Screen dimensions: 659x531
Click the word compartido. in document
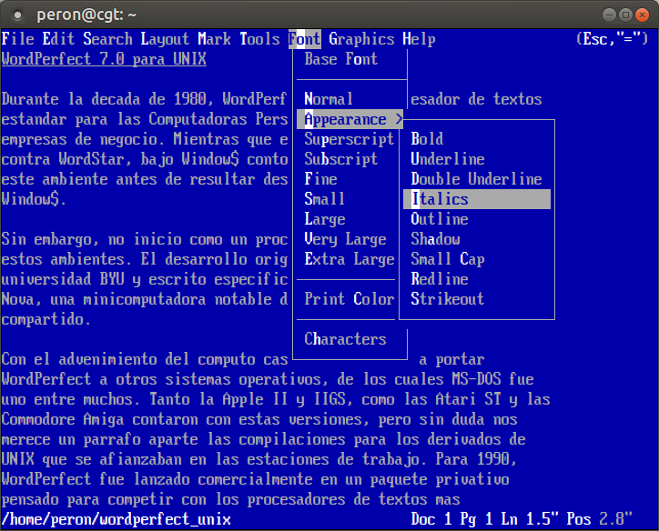46,319
